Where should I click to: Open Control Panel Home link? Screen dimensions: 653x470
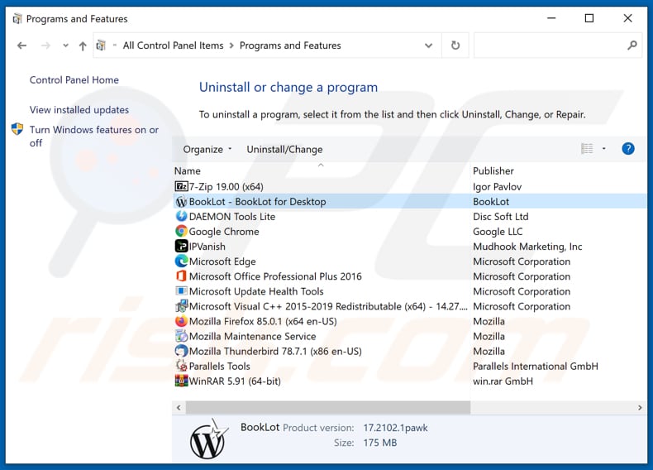pos(74,79)
